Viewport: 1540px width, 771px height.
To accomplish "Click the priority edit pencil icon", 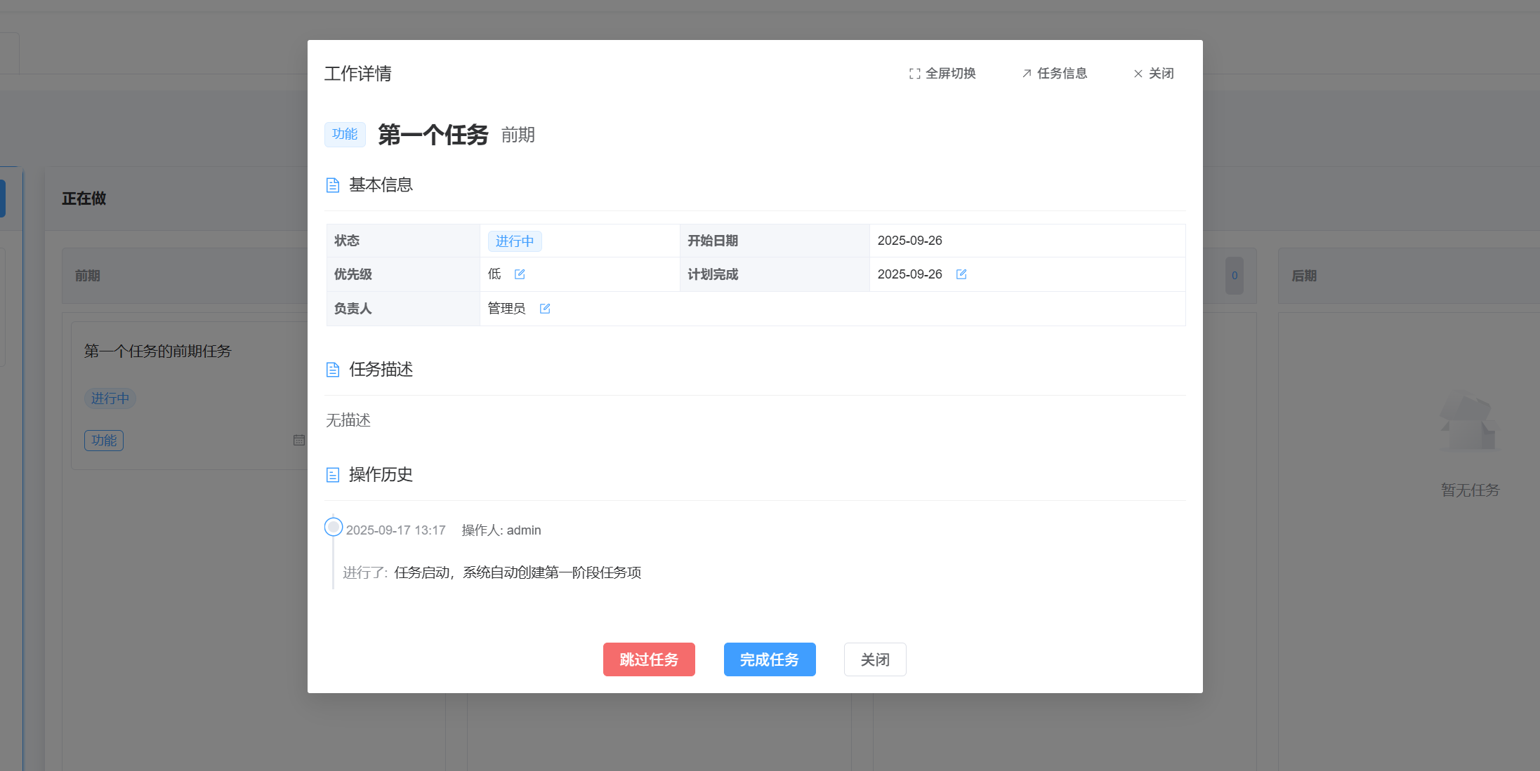I will [x=520, y=274].
